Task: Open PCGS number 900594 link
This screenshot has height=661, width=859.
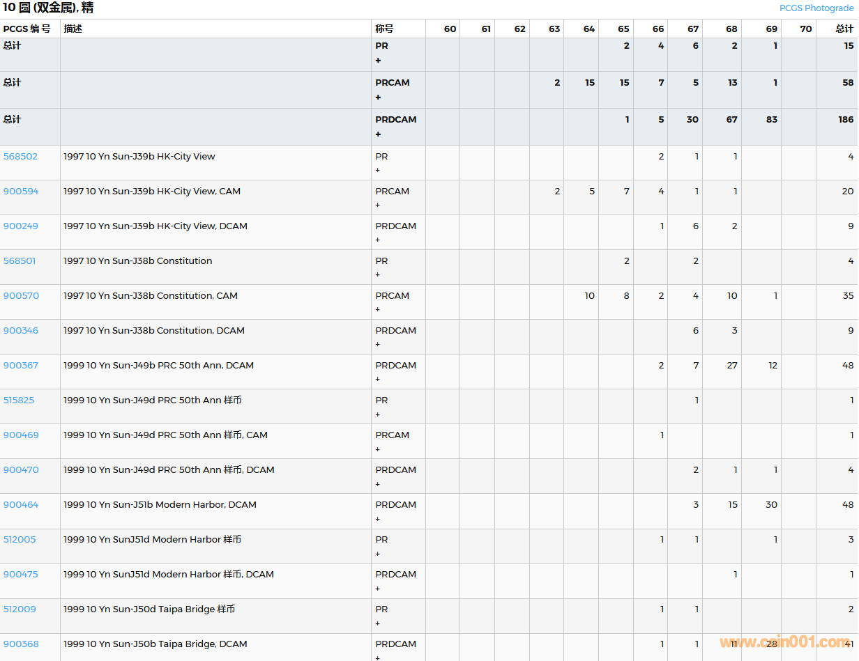Action: [21, 192]
